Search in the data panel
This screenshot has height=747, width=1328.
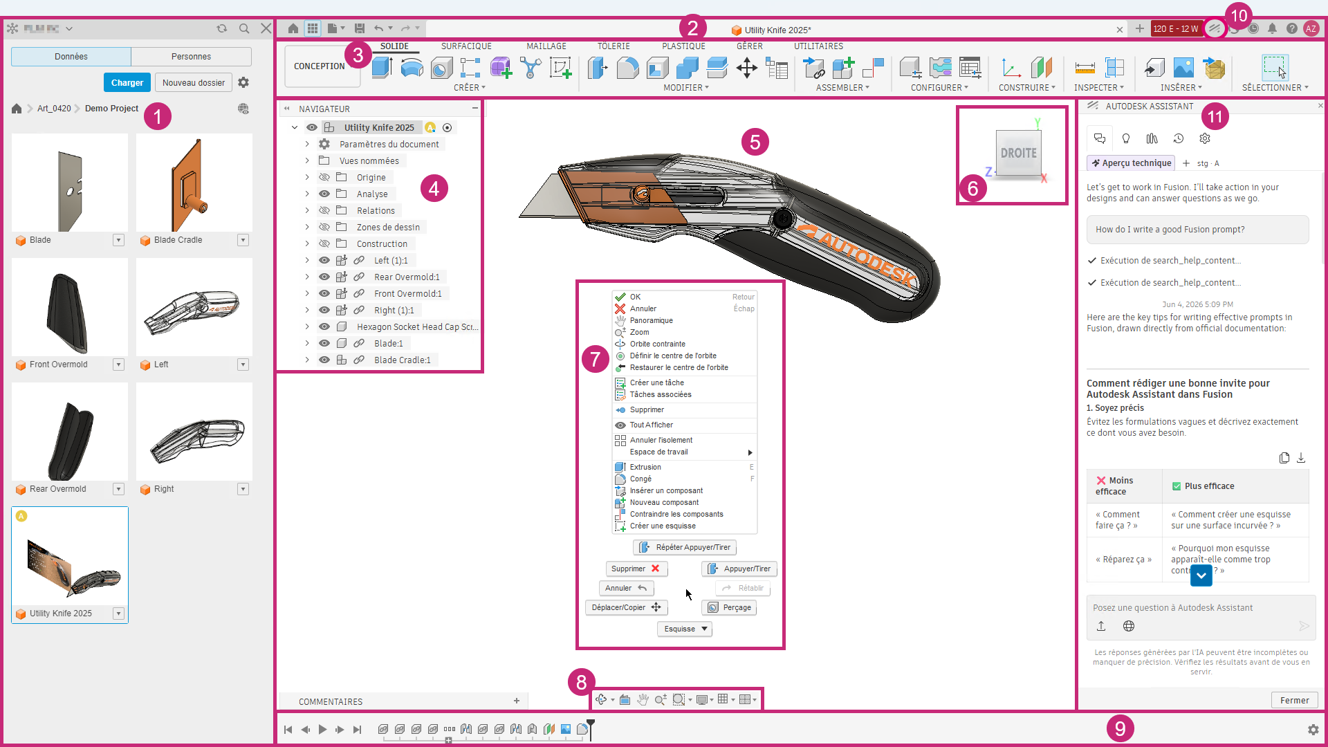pos(244,28)
